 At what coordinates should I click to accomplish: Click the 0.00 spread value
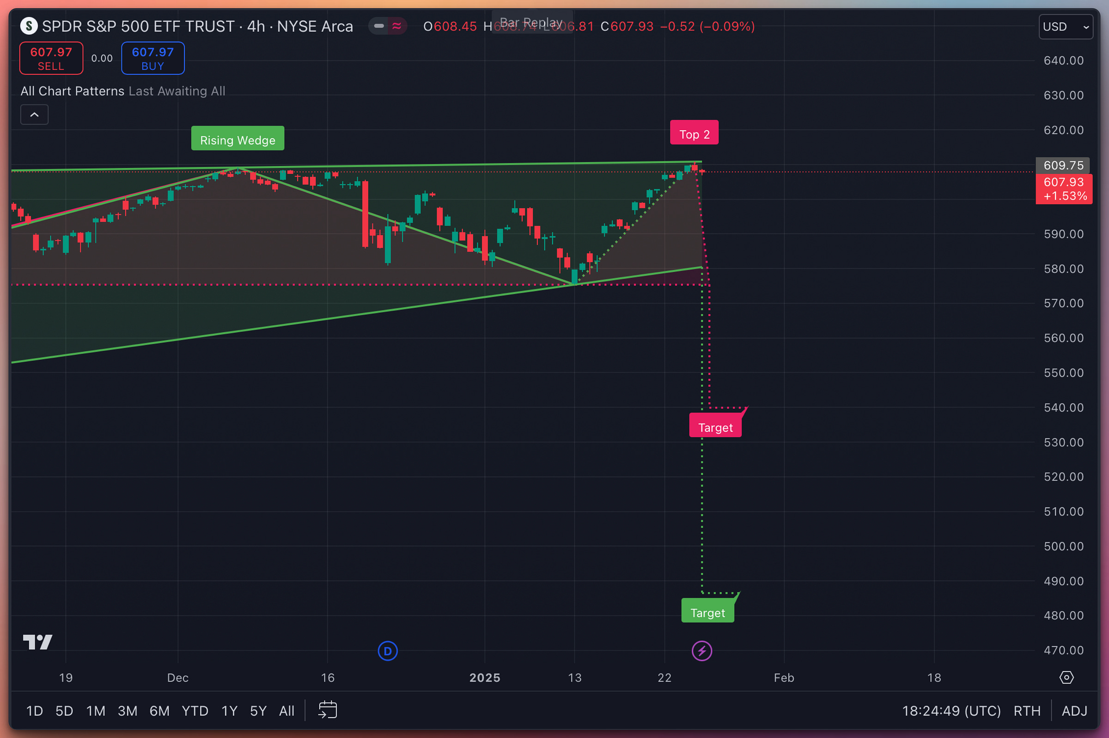pos(102,58)
